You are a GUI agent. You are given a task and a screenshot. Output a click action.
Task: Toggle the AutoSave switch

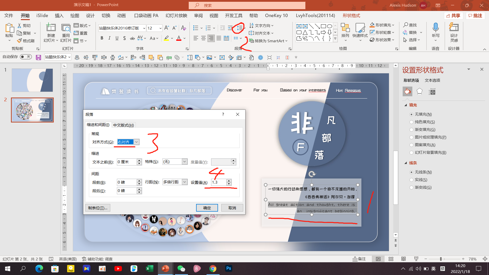pyautogui.click(x=26, y=57)
